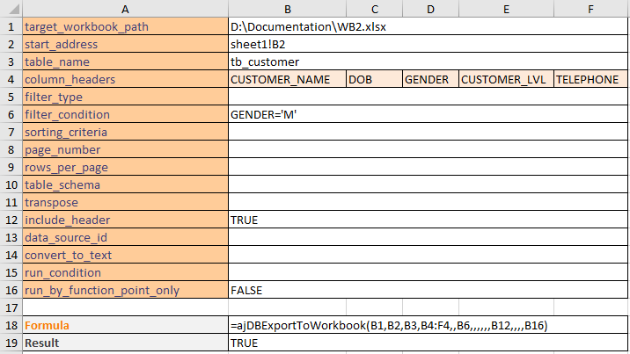
Task: Click the GENDER cell in row 4
Action: [431, 79]
